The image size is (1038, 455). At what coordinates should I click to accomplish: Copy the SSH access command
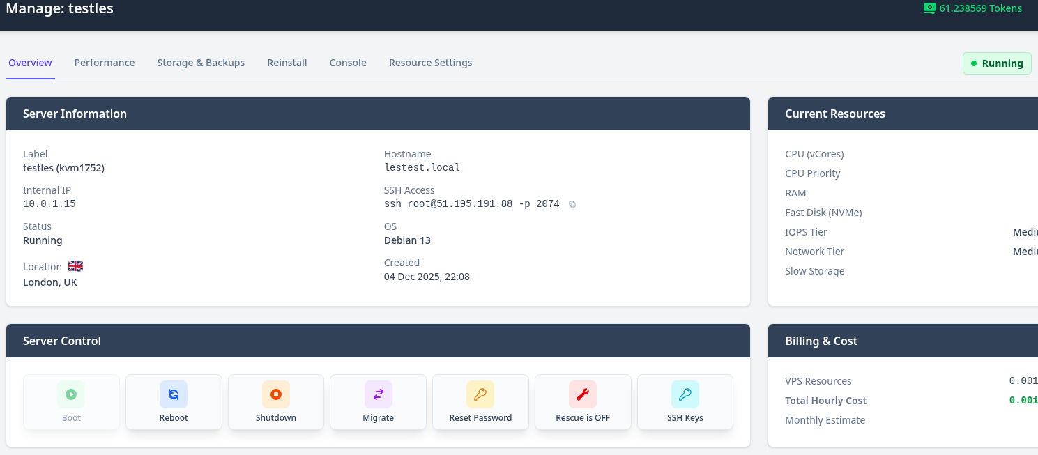coord(572,204)
